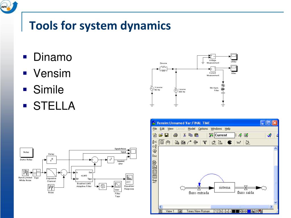The height and width of the screenshot is (218, 291).
Task: Click the Cut scissors icon
Action: click(184, 135)
